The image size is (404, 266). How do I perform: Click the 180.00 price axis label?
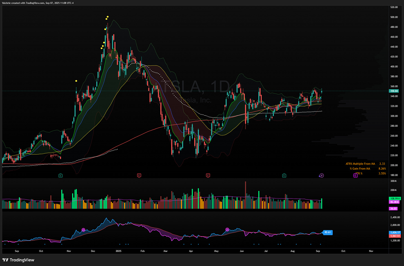point(394,175)
